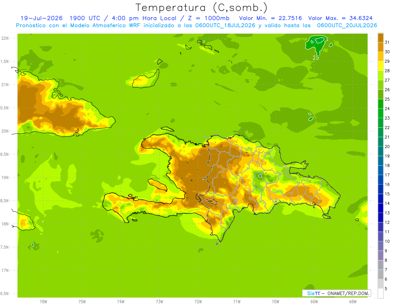Click the '71W' longitude label
This screenshot has width=396, height=306.
[x=237, y=302]
